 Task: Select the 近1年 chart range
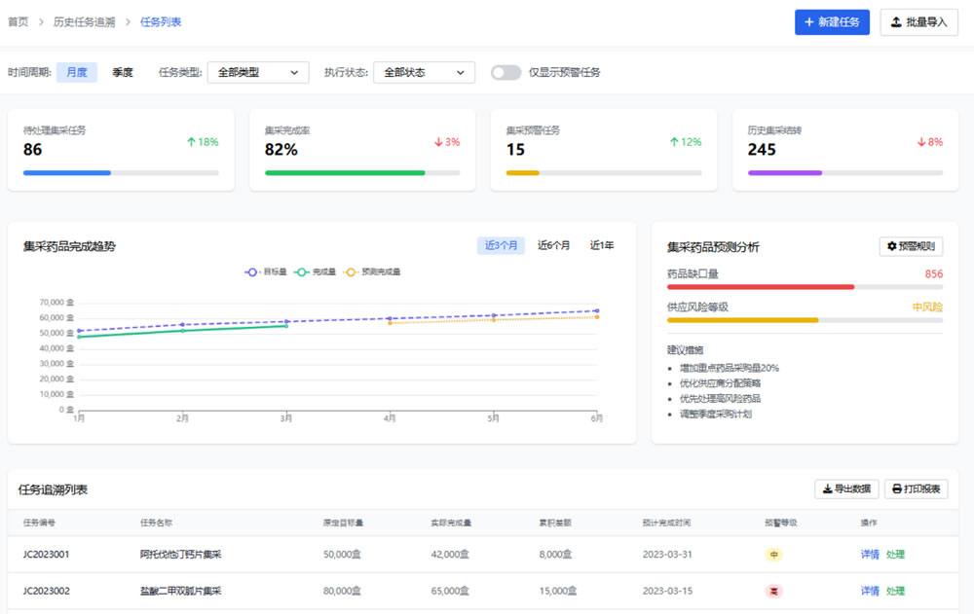click(601, 245)
